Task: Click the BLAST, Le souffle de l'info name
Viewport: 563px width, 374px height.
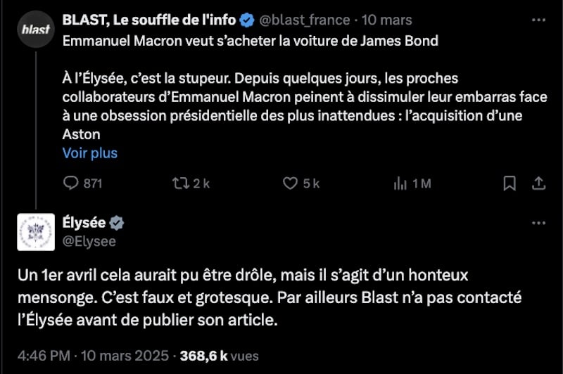Action: click(149, 20)
